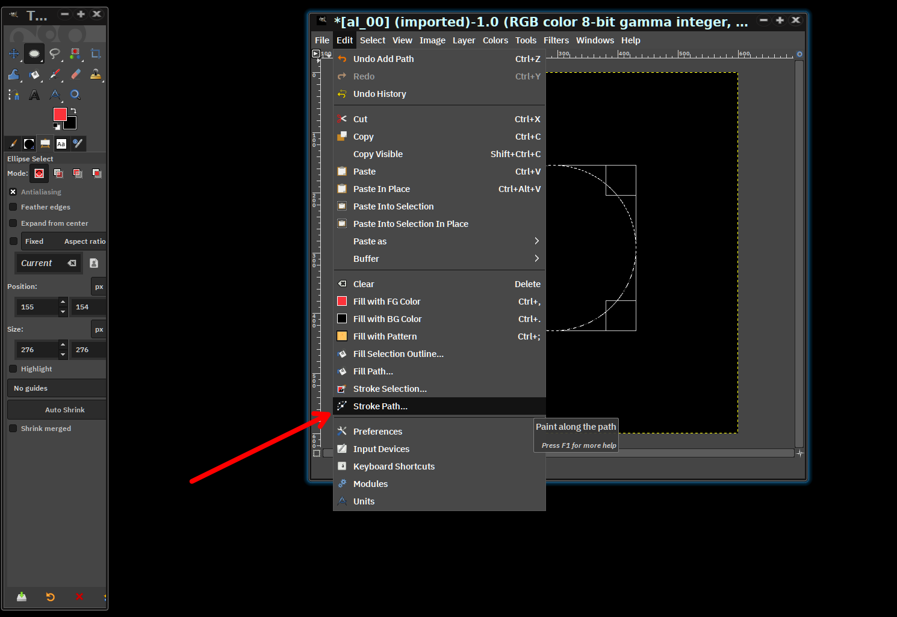The image size is (897, 617).
Task: Select the Eraser tool
Action: (x=75, y=75)
